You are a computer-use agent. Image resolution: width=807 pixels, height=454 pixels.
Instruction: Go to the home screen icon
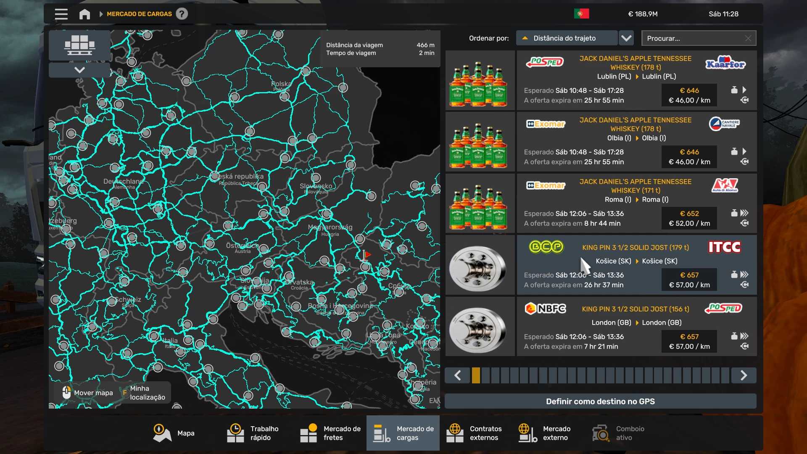tap(84, 14)
